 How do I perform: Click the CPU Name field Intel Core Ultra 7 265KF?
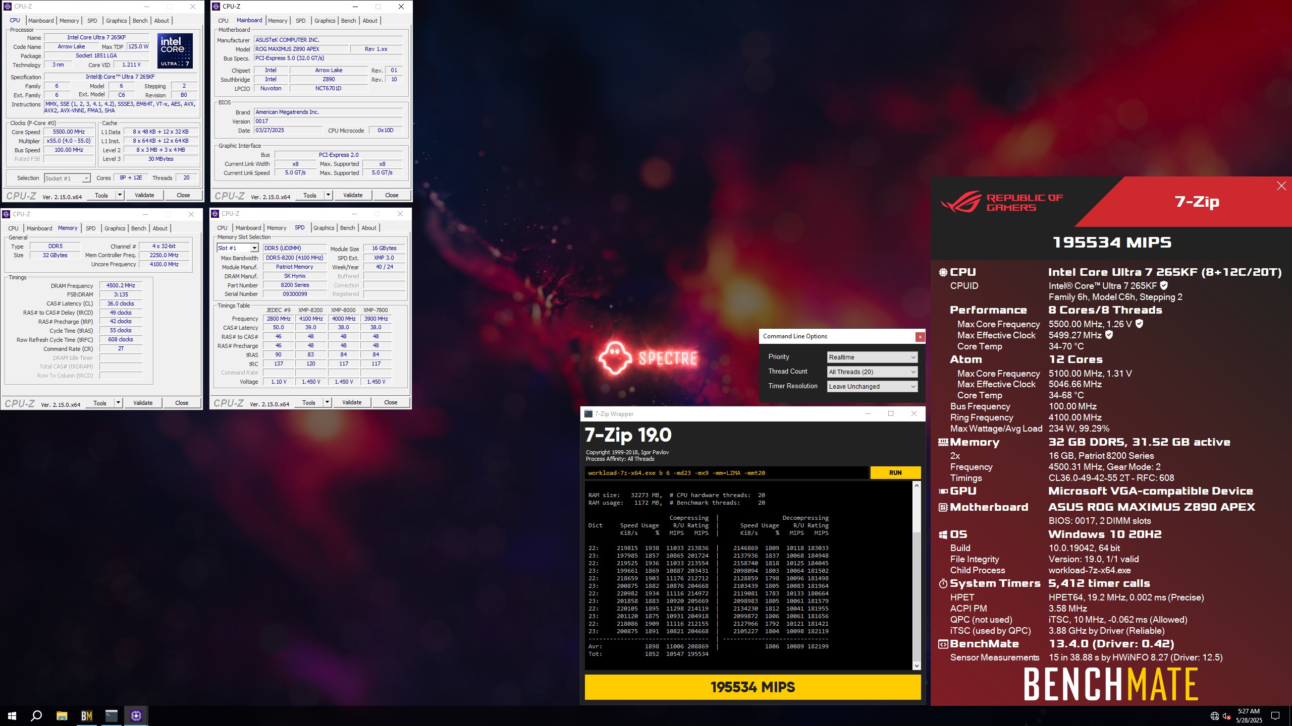tap(96, 37)
